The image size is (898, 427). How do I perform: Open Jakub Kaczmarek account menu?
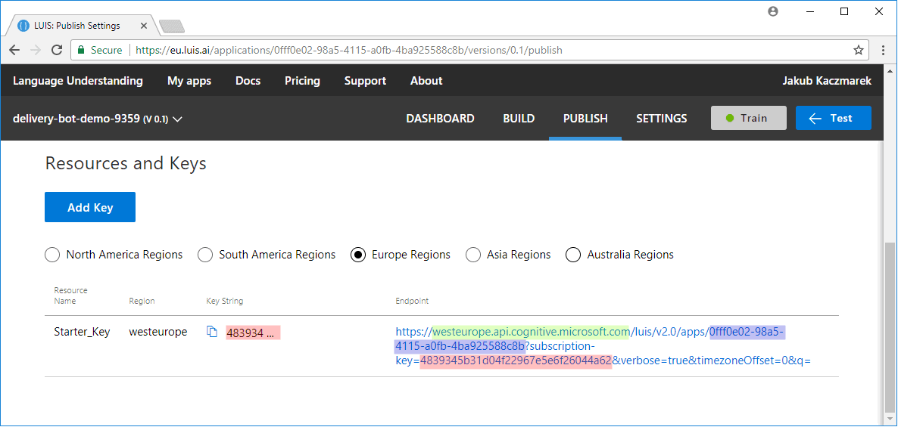[827, 81]
